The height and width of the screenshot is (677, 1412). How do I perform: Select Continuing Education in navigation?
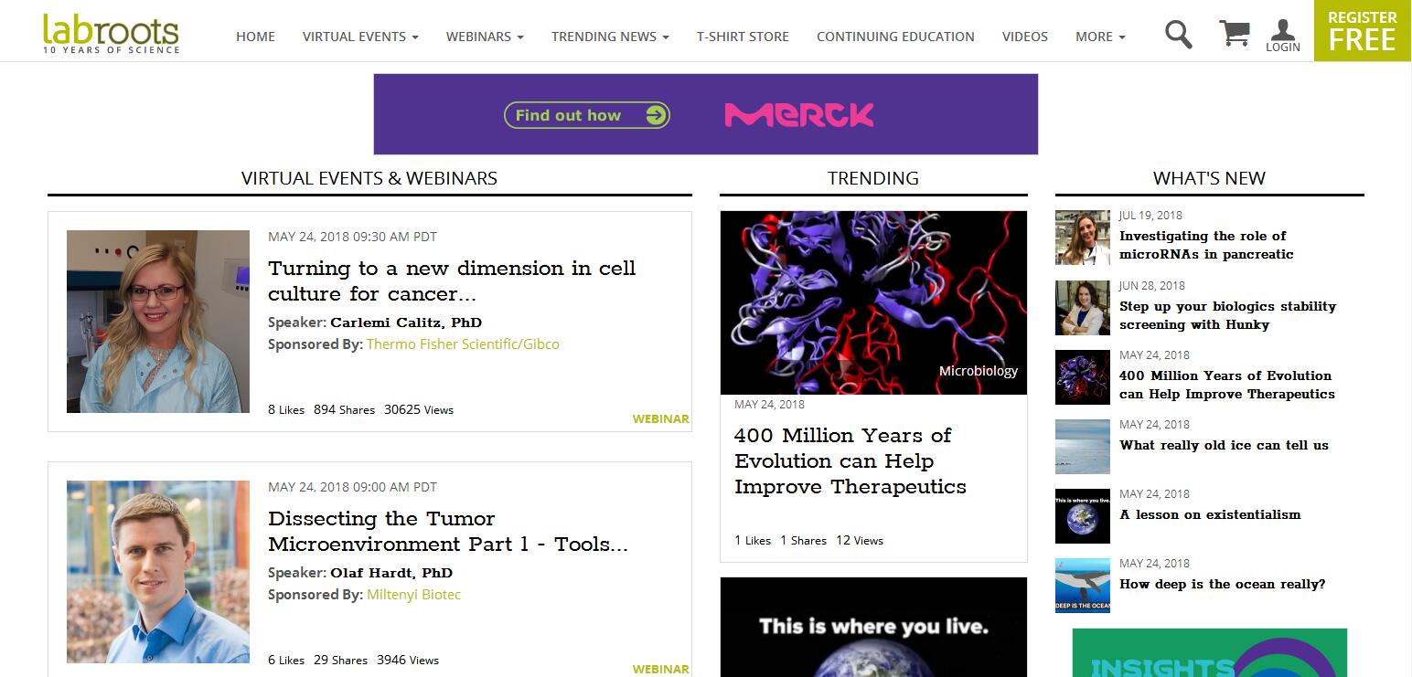[x=895, y=37]
